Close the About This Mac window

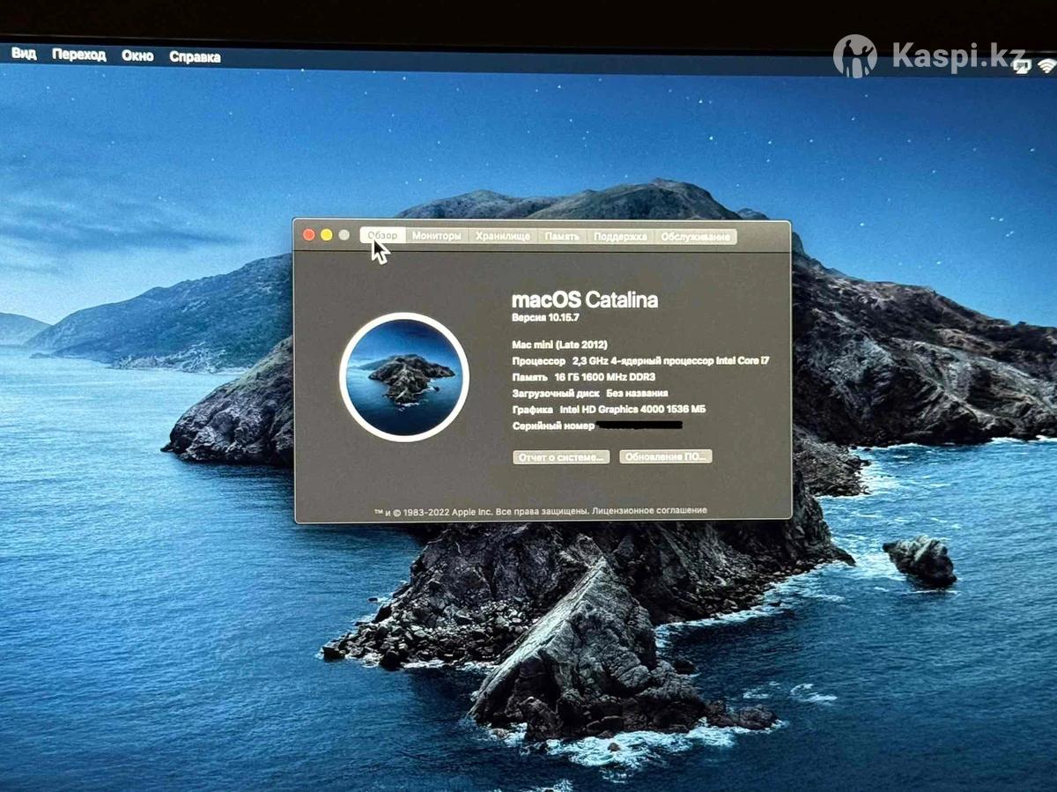(x=309, y=235)
